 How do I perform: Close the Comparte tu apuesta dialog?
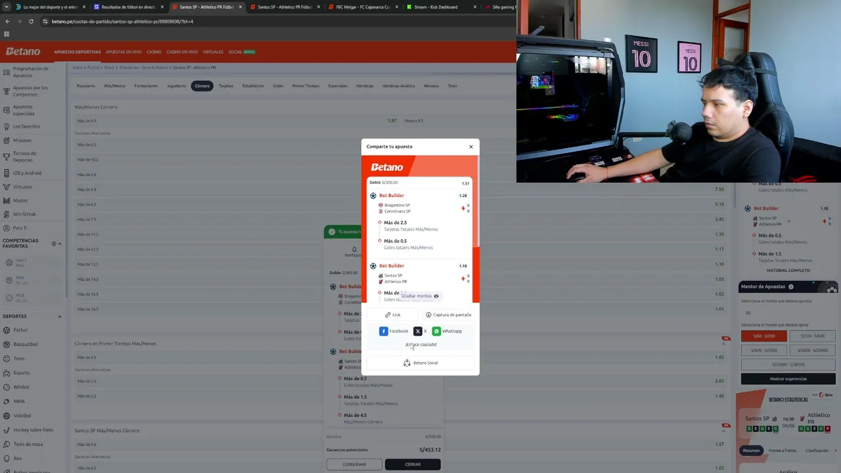coord(471,146)
